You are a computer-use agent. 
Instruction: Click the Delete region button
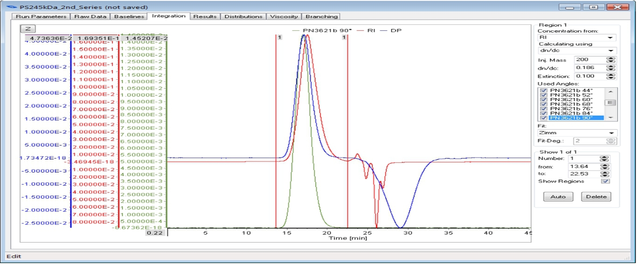(596, 197)
